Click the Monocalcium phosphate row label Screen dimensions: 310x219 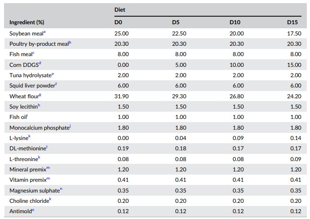point(39,128)
